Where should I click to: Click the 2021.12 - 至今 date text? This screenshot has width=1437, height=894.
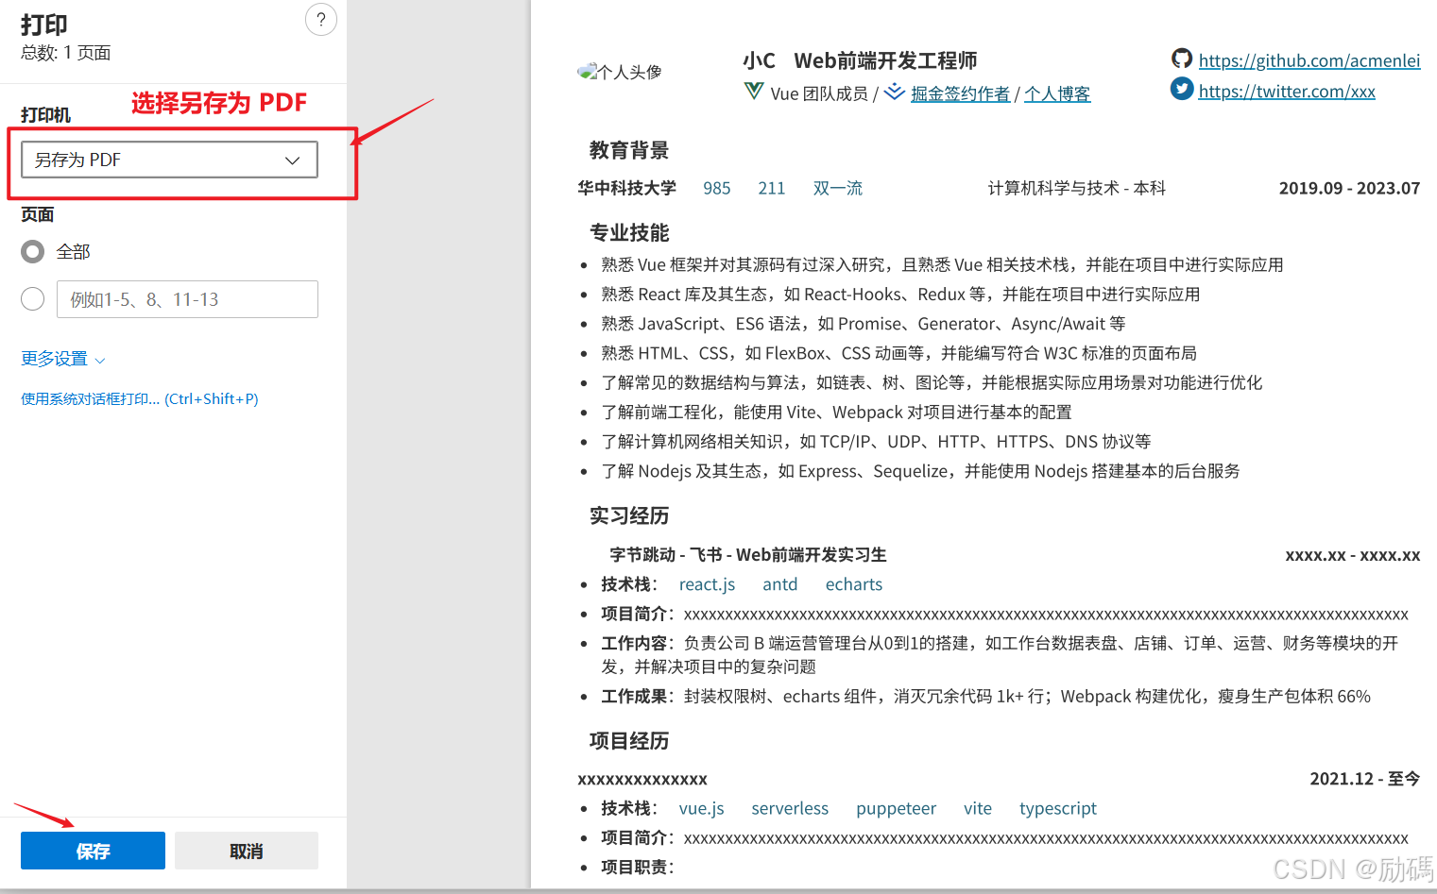pos(1364,779)
